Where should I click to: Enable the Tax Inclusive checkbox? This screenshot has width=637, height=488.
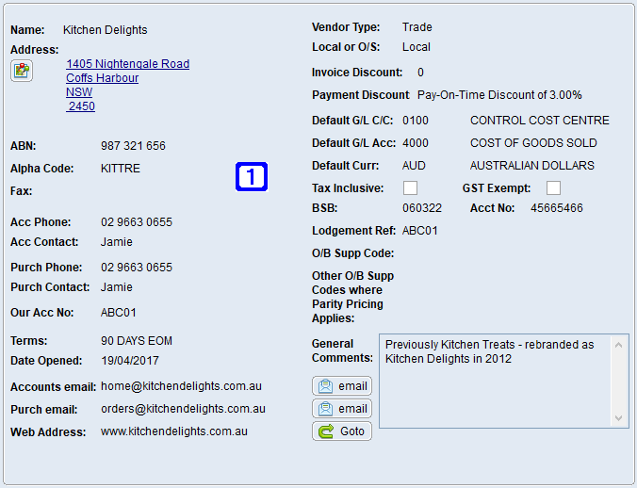(x=410, y=188)
